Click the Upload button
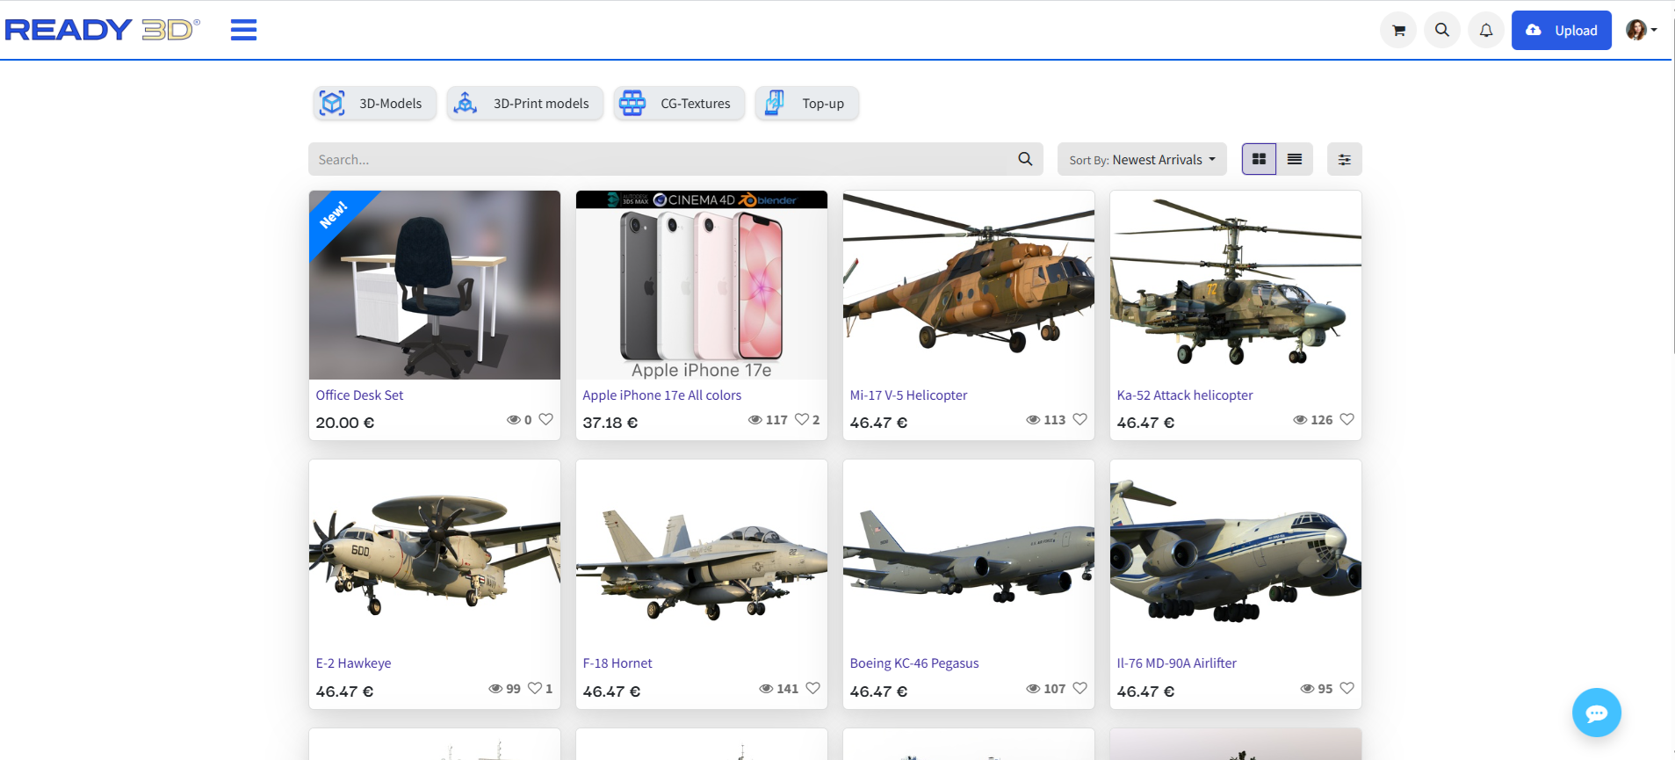Viewport: 1675px width, 760px height. click(x=1561, y=30)
